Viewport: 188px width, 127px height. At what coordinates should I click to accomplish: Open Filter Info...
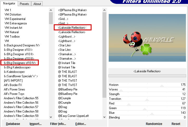tap(58, 124)
